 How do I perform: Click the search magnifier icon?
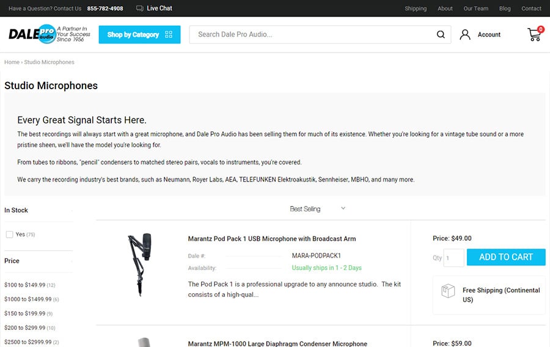pos(441,34)
